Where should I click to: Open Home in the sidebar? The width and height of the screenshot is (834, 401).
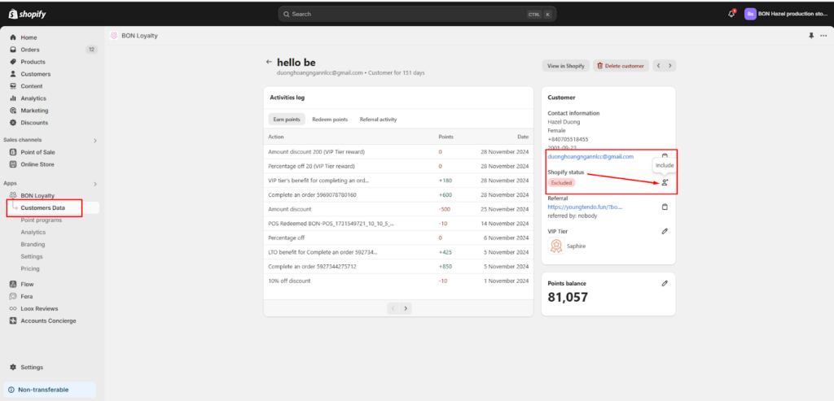(x=29, y=37)
